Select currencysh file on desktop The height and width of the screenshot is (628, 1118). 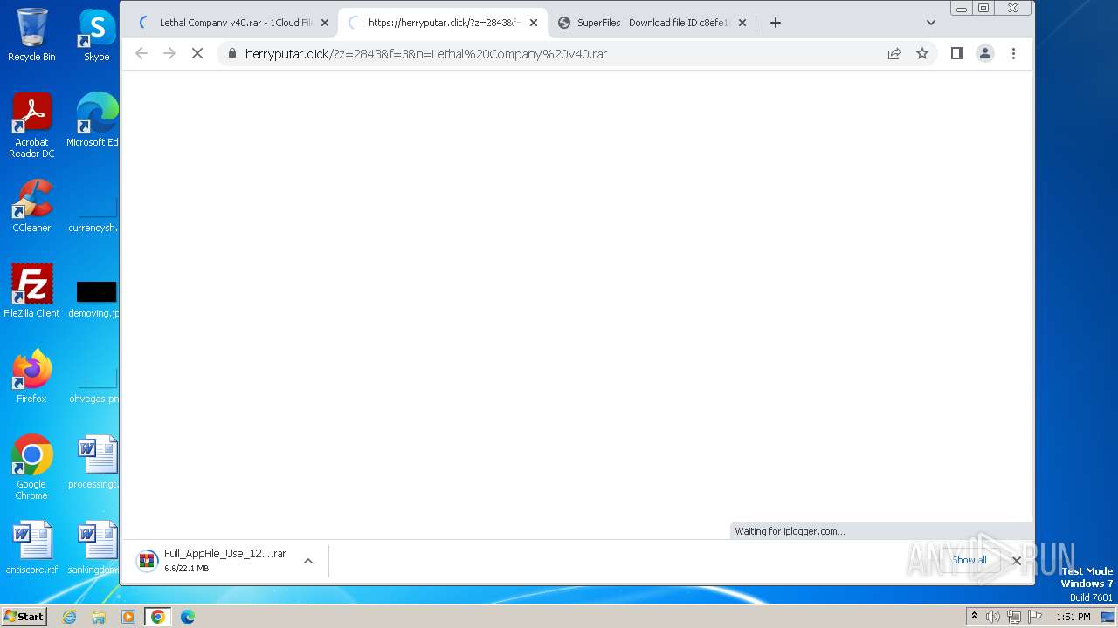pos(94,215)
